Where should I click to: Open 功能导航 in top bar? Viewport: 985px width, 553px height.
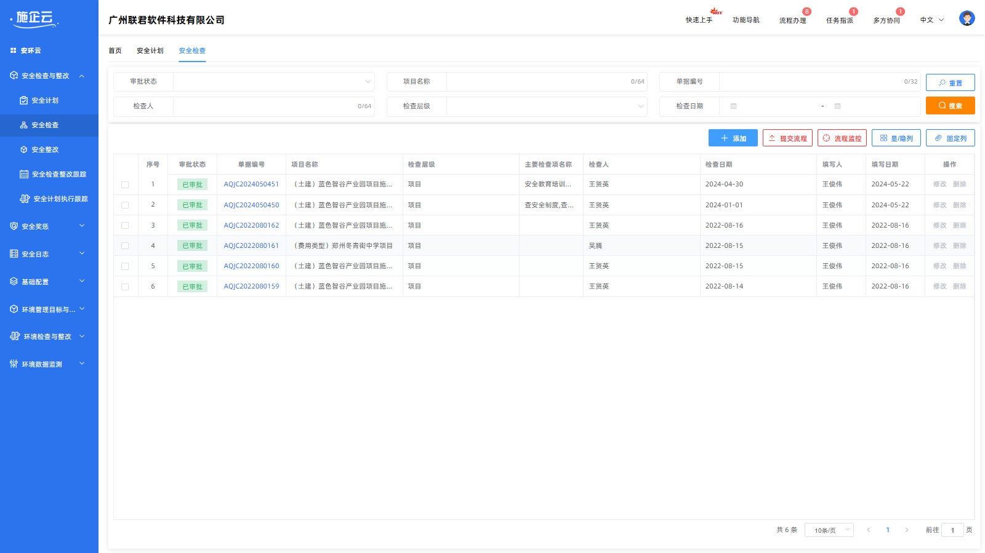(746, 20)
